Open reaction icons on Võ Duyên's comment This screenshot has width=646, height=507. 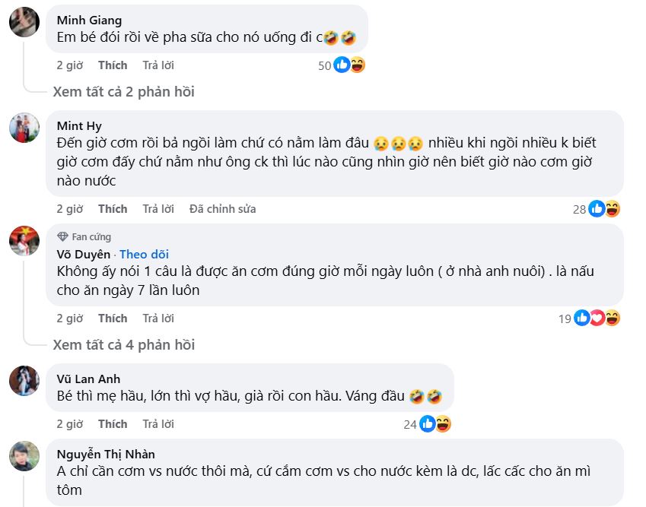(597, 318)
